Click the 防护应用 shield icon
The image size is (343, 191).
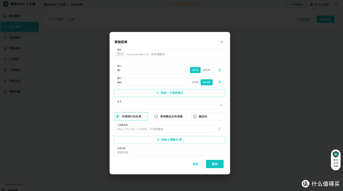pos(5,27)
